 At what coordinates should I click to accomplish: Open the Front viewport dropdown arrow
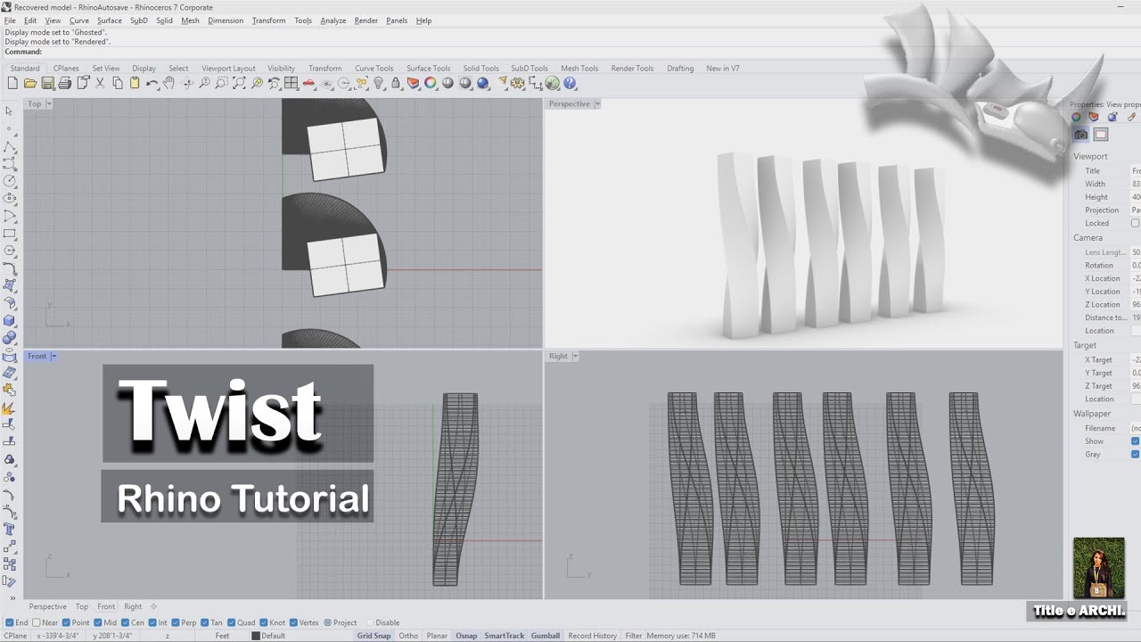coord(53,356)
